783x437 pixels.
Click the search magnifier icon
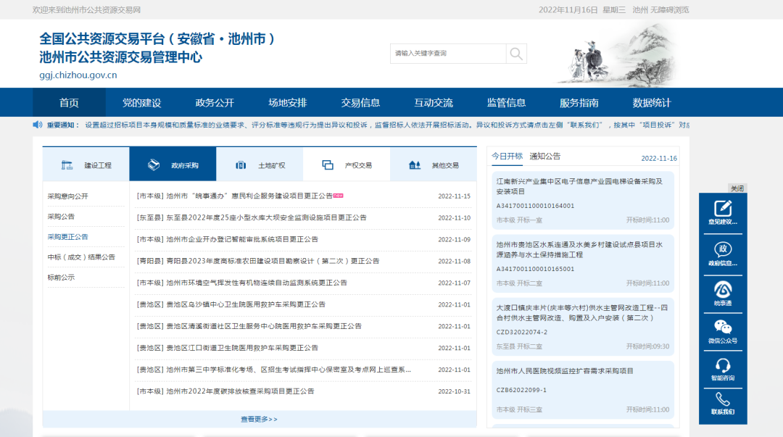click(516, 54)
